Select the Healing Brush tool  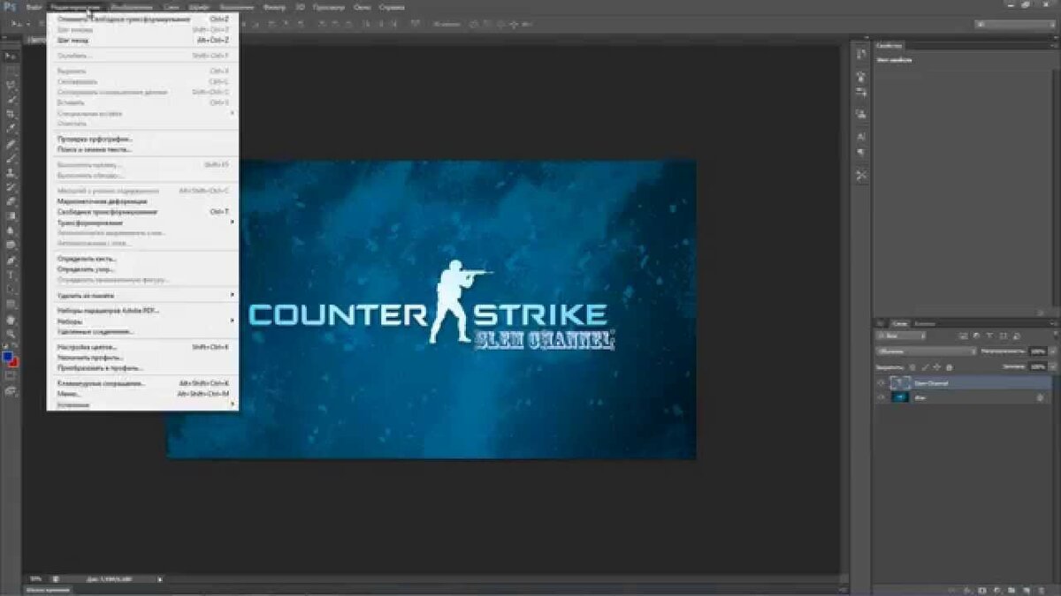[x=11, y=144]
